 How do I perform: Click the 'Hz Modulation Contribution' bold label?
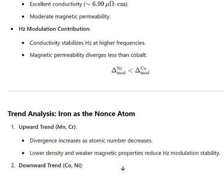pyautogui.click(x=54, y=29)
